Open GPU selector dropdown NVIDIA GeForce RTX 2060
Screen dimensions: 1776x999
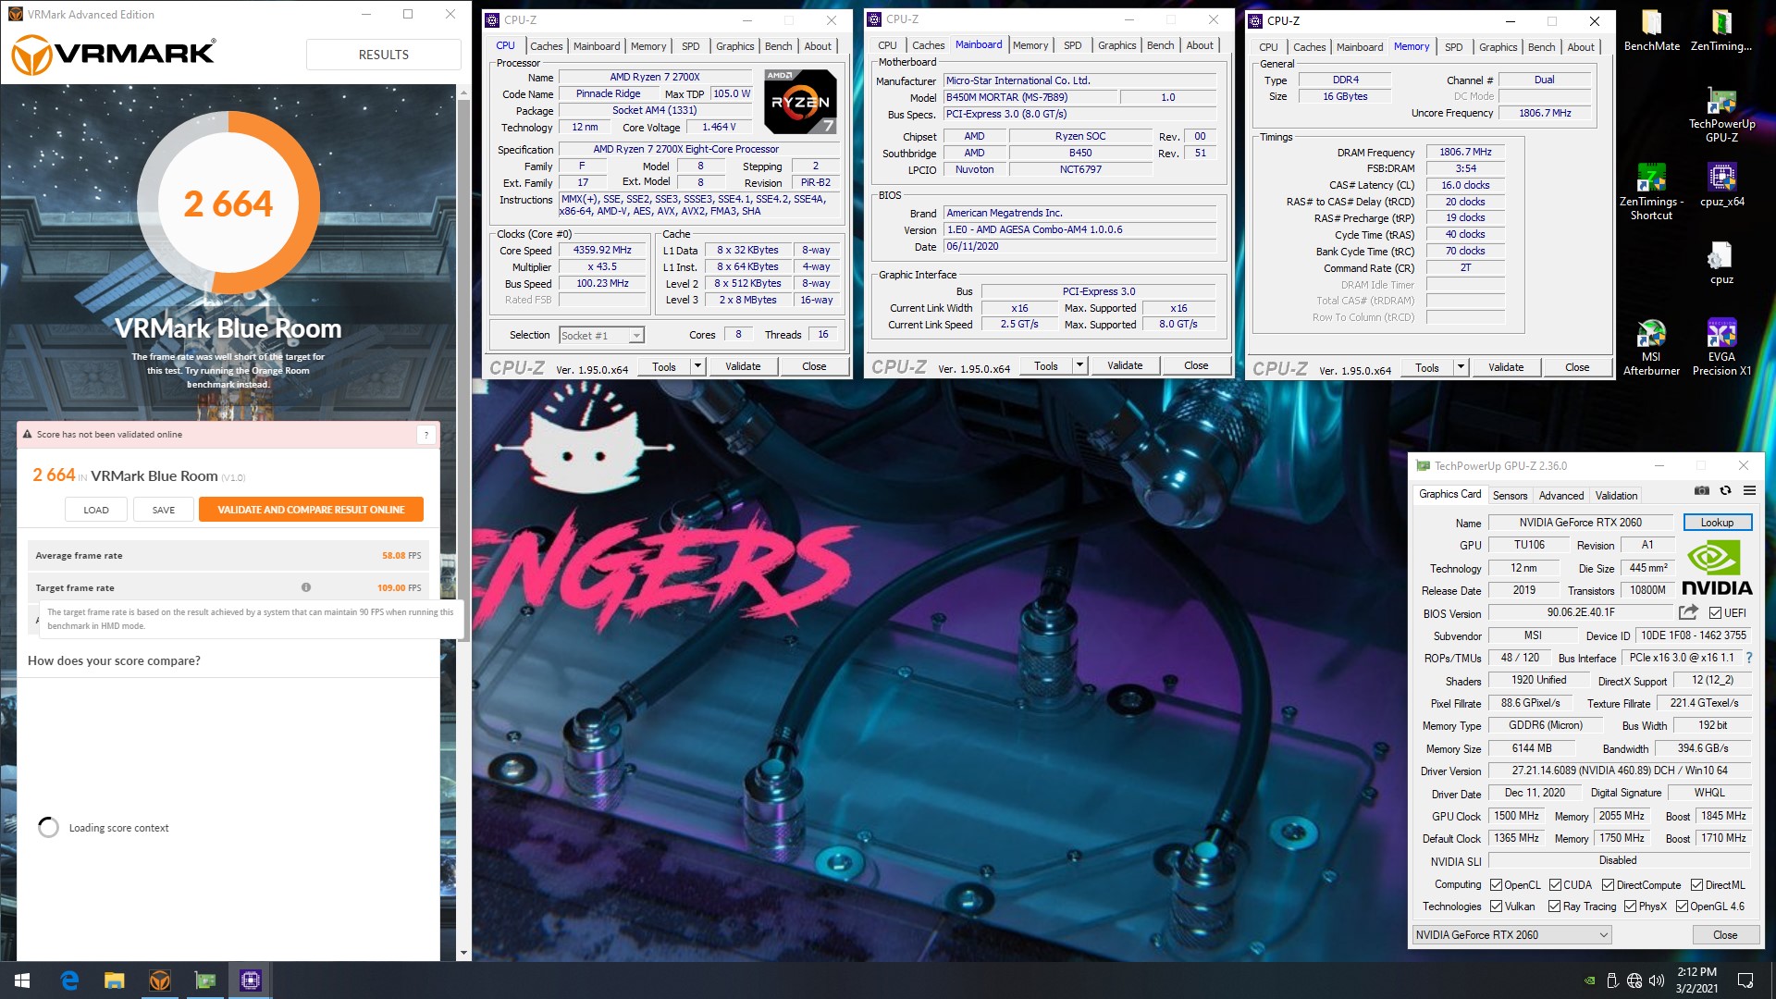pyautogui.click(x=1512, y=935)
